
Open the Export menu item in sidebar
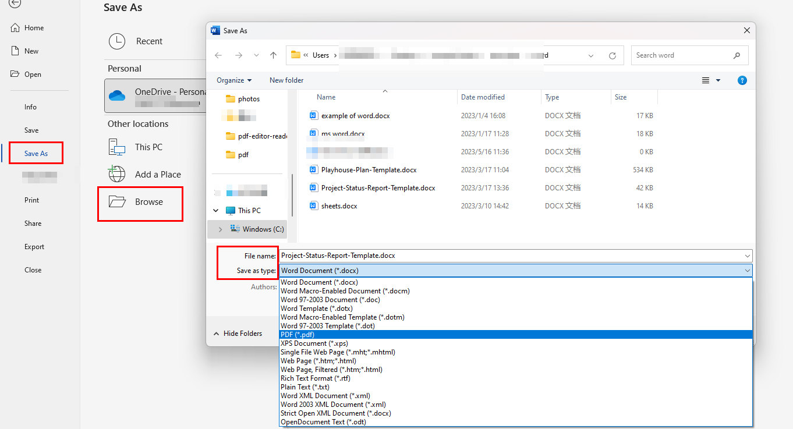pos(34,247)
